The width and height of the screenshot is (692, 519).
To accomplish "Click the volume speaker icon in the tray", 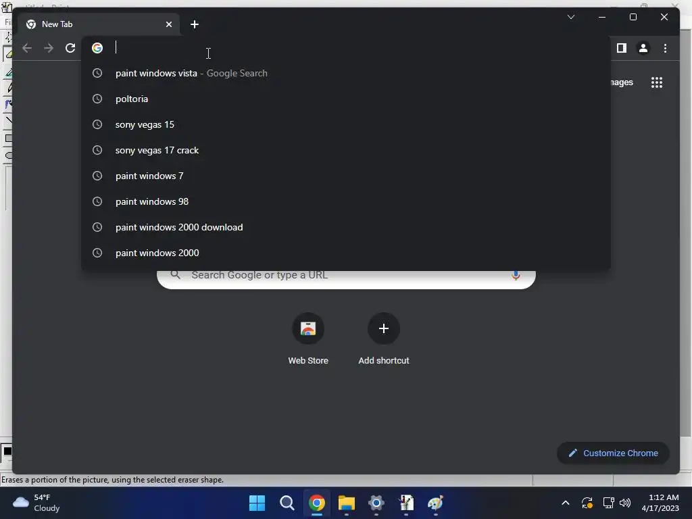I will click(x=625, y=503).
